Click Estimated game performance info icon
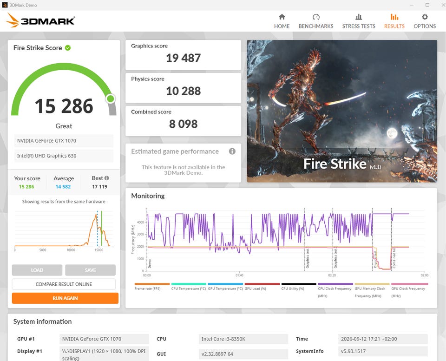This screenshot has width=446, height=361. click(x=232, y=151)
